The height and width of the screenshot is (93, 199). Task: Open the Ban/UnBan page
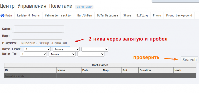pyautogui.click(x=85, y=15)
